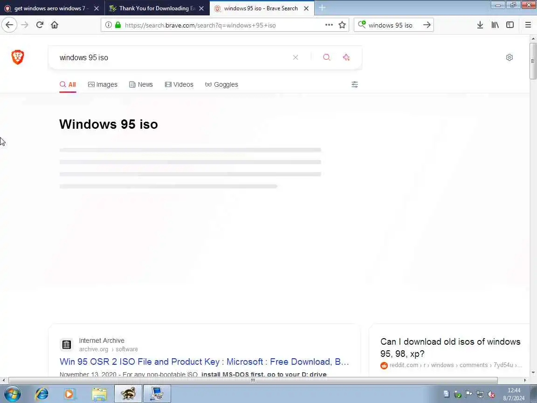Open 'Can I download old isos' reddit result
This screenshot has height=403, width=537.
click(450, 347)
